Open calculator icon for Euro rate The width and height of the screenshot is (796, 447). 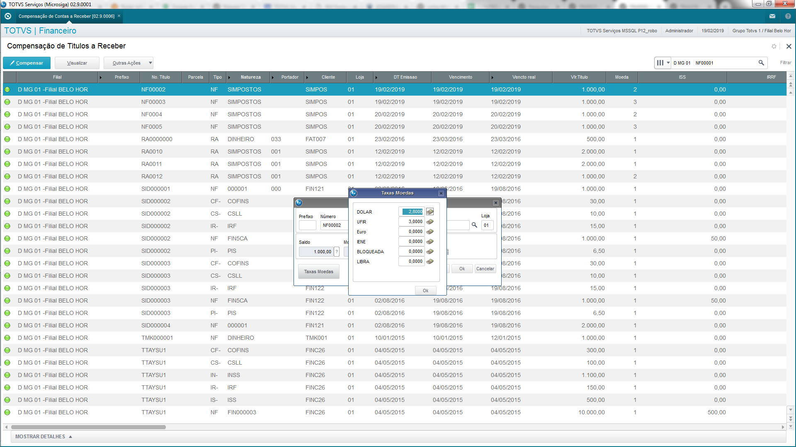pos(430,232)
